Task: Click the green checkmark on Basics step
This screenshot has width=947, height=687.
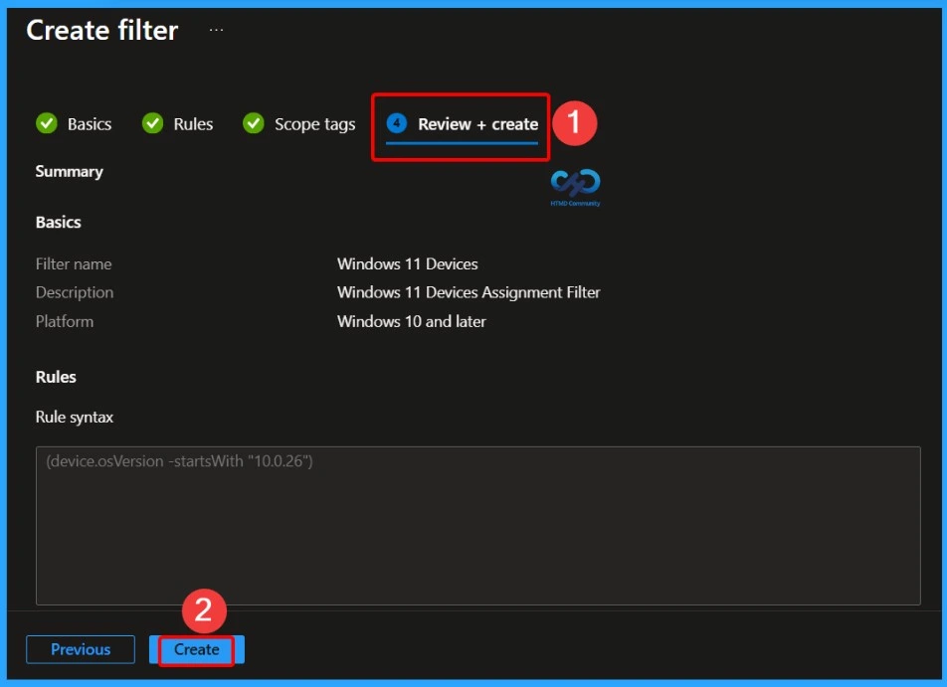Action: [x=47, y=123]
